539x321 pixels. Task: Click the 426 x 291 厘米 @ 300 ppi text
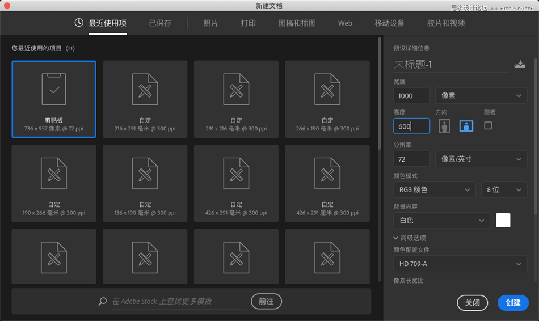pyautogui.click(x=327, y=213)
